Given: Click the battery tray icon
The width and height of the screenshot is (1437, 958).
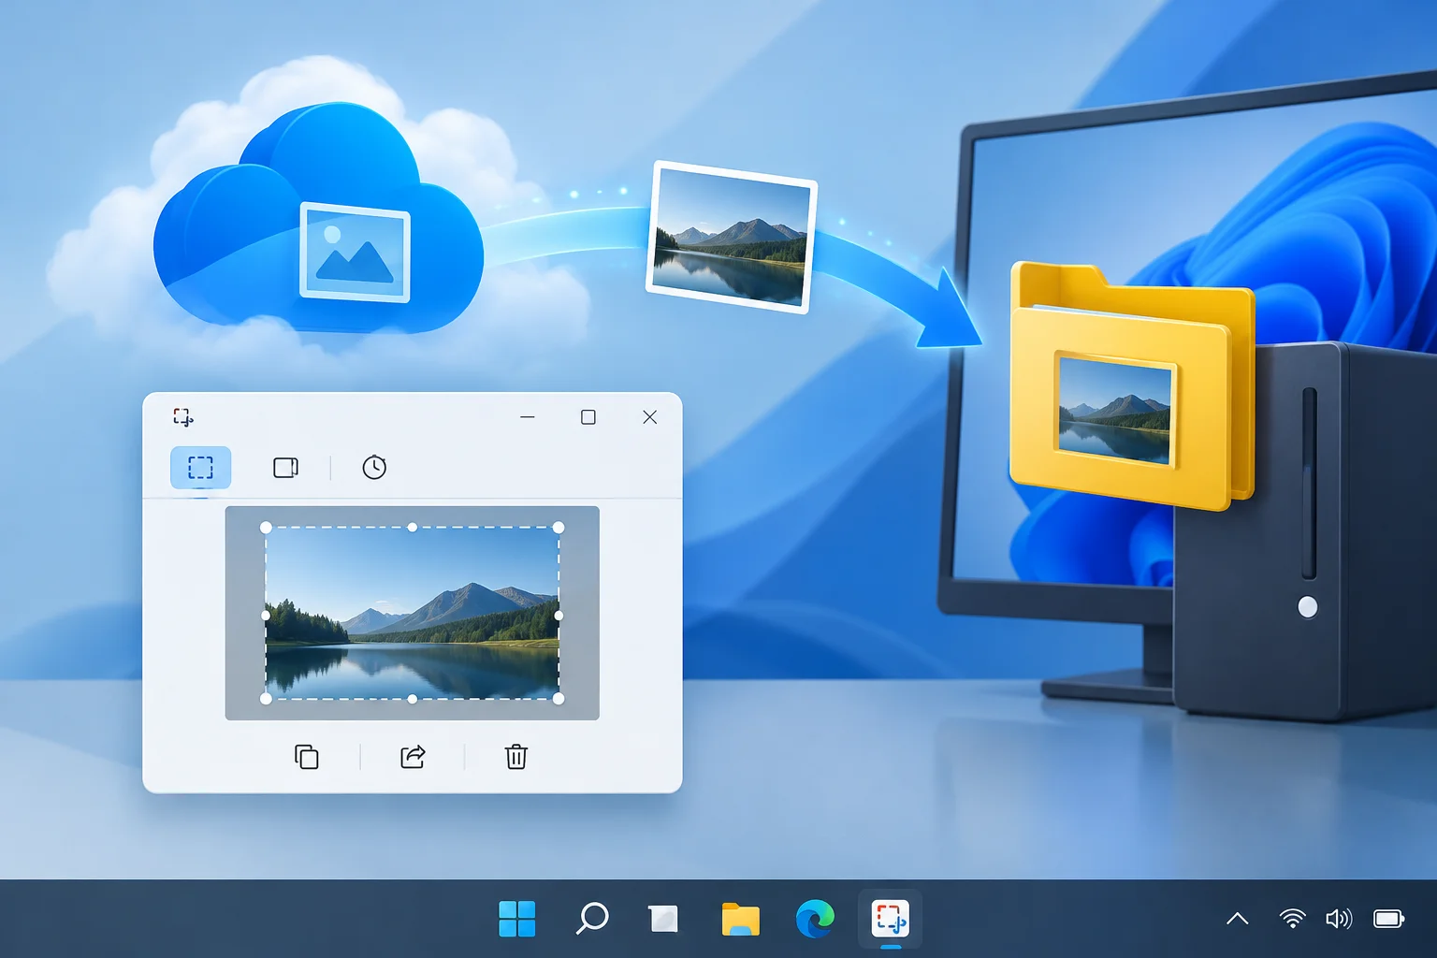Looking at the screenshot, I should click(1389, 919).
